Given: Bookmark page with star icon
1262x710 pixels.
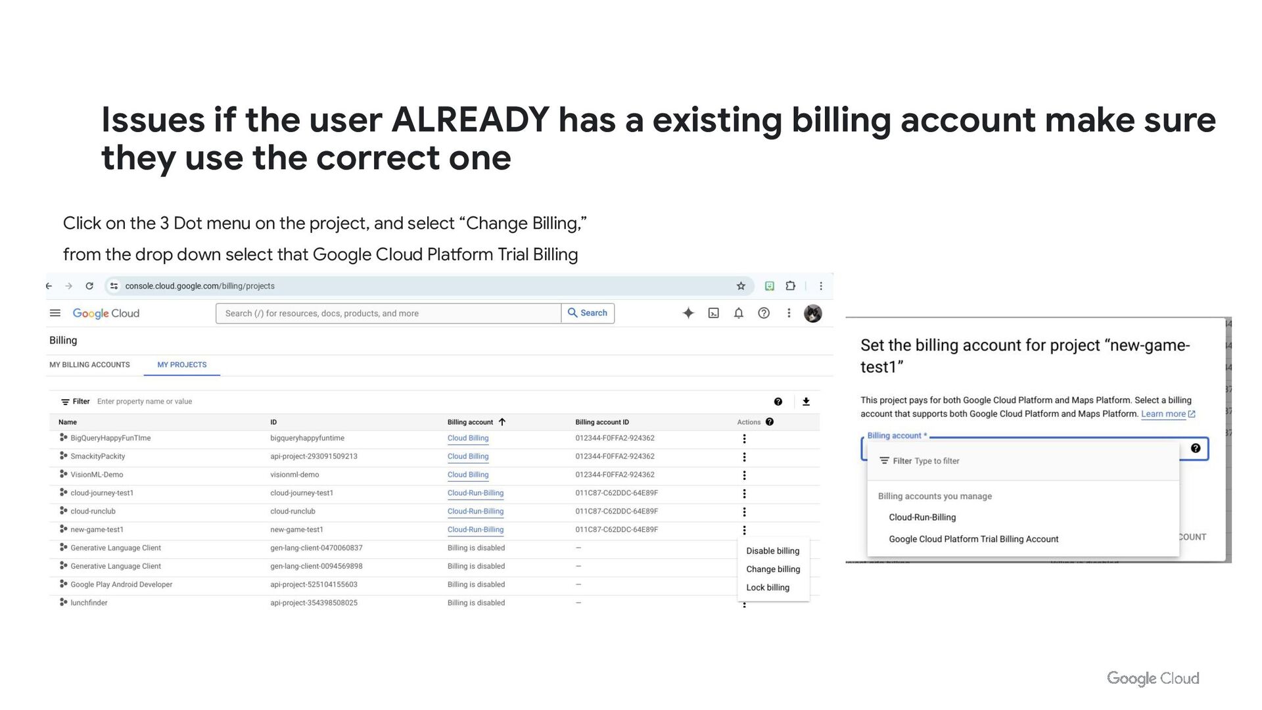Looking at the screenshot, I should click(741, 286).
